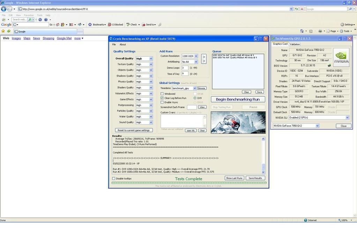This screenshot has width=357, height=233.
Task: Enable the Vsync checkbox
Action: 162,102
